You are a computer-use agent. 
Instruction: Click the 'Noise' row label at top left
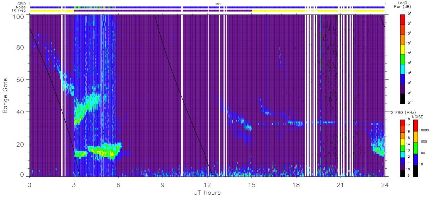click(21, 7)
